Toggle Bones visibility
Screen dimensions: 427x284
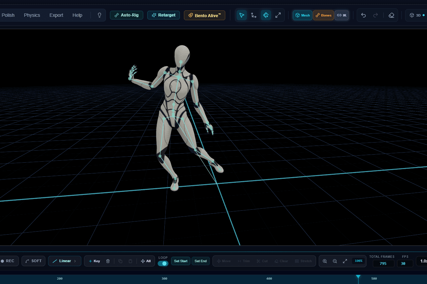click(323, 15)
